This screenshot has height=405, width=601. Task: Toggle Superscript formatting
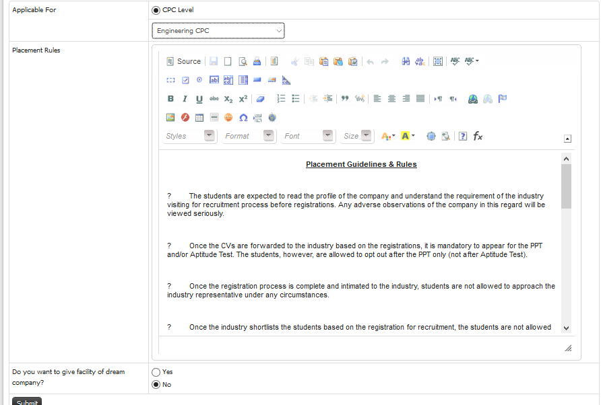(x=243, y=99)
